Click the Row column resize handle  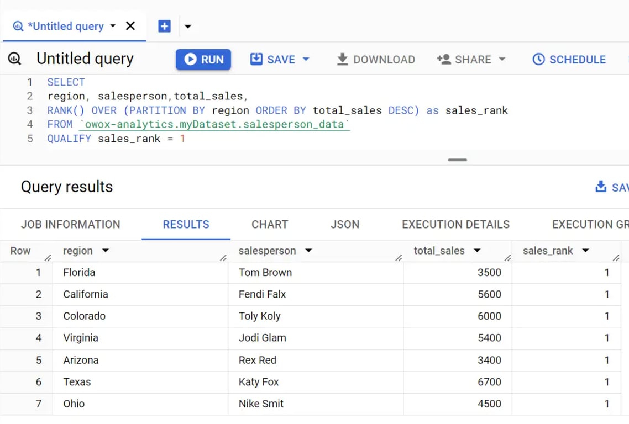click(x=48, y=258)
